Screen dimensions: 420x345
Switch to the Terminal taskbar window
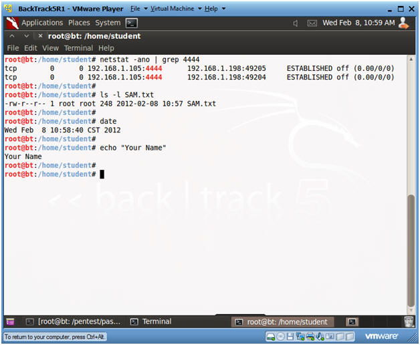click(150, 322)
